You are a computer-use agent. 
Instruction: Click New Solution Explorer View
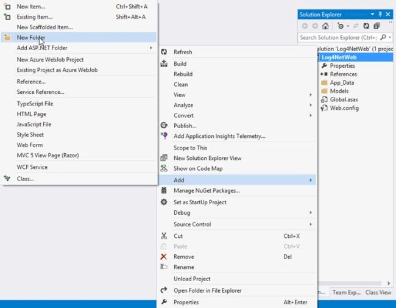point(238,158)
